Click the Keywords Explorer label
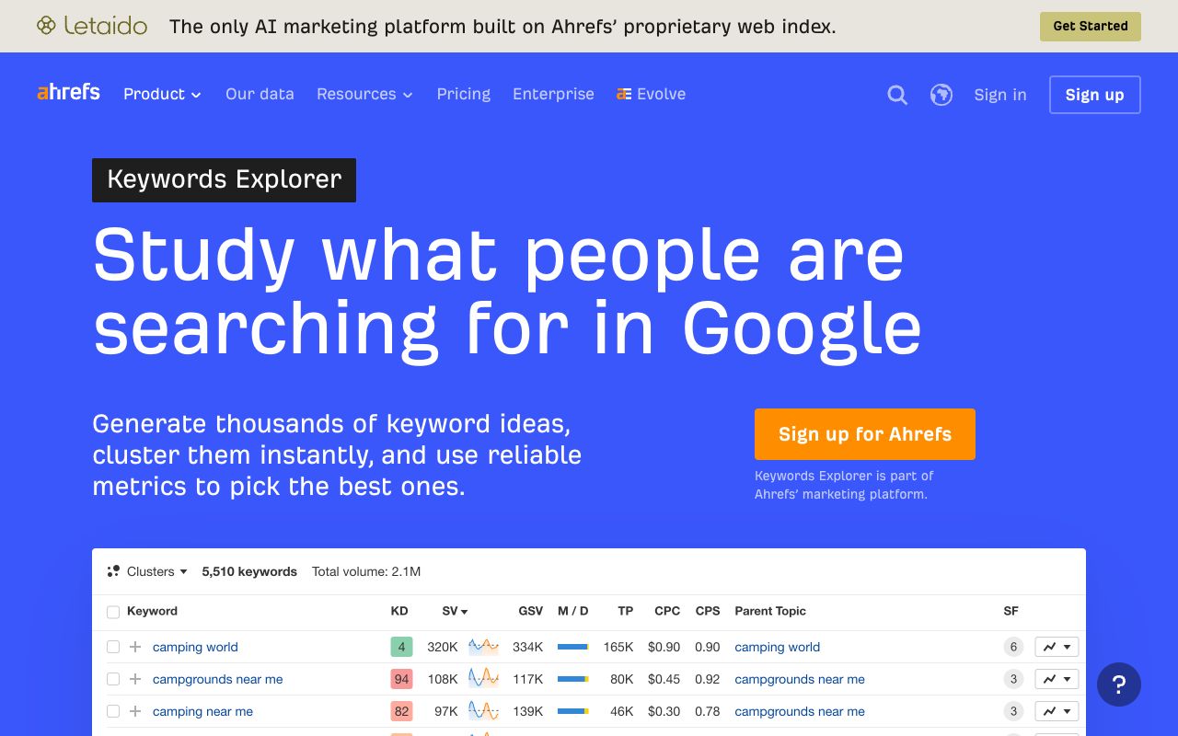 pos(224,179)
